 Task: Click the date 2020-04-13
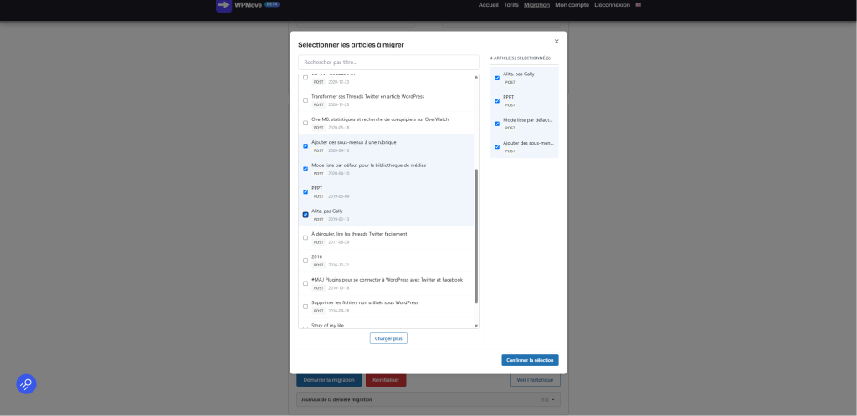(338, 150)
